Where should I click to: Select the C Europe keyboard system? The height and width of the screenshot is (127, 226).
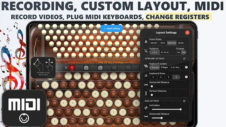point(154,67)
